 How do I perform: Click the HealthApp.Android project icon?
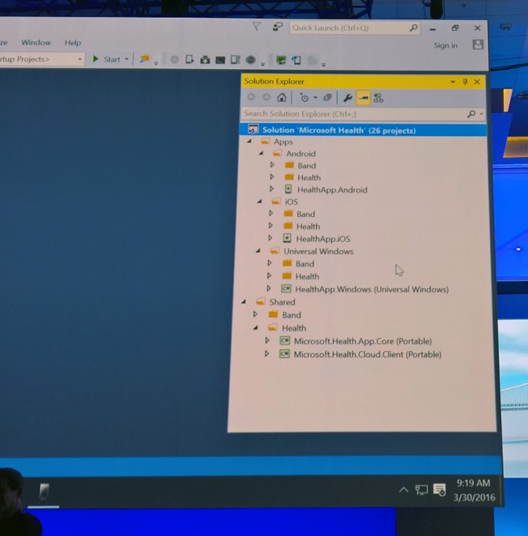288,189
